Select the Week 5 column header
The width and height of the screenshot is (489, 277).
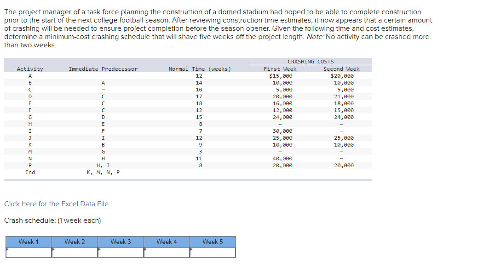[x=213, y=242]
